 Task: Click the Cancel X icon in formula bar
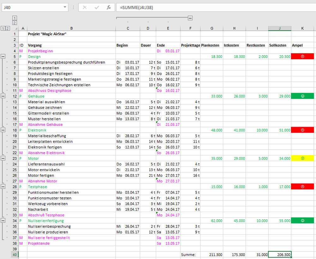click(85, 7)
